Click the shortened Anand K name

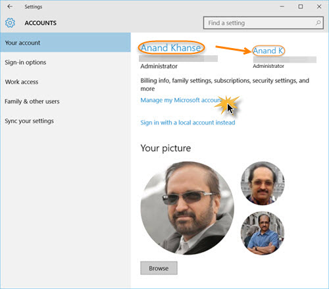268,51
